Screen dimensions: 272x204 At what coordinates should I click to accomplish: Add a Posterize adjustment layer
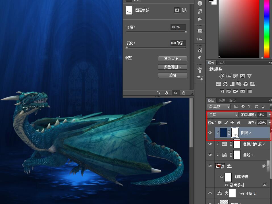[229, 92]
